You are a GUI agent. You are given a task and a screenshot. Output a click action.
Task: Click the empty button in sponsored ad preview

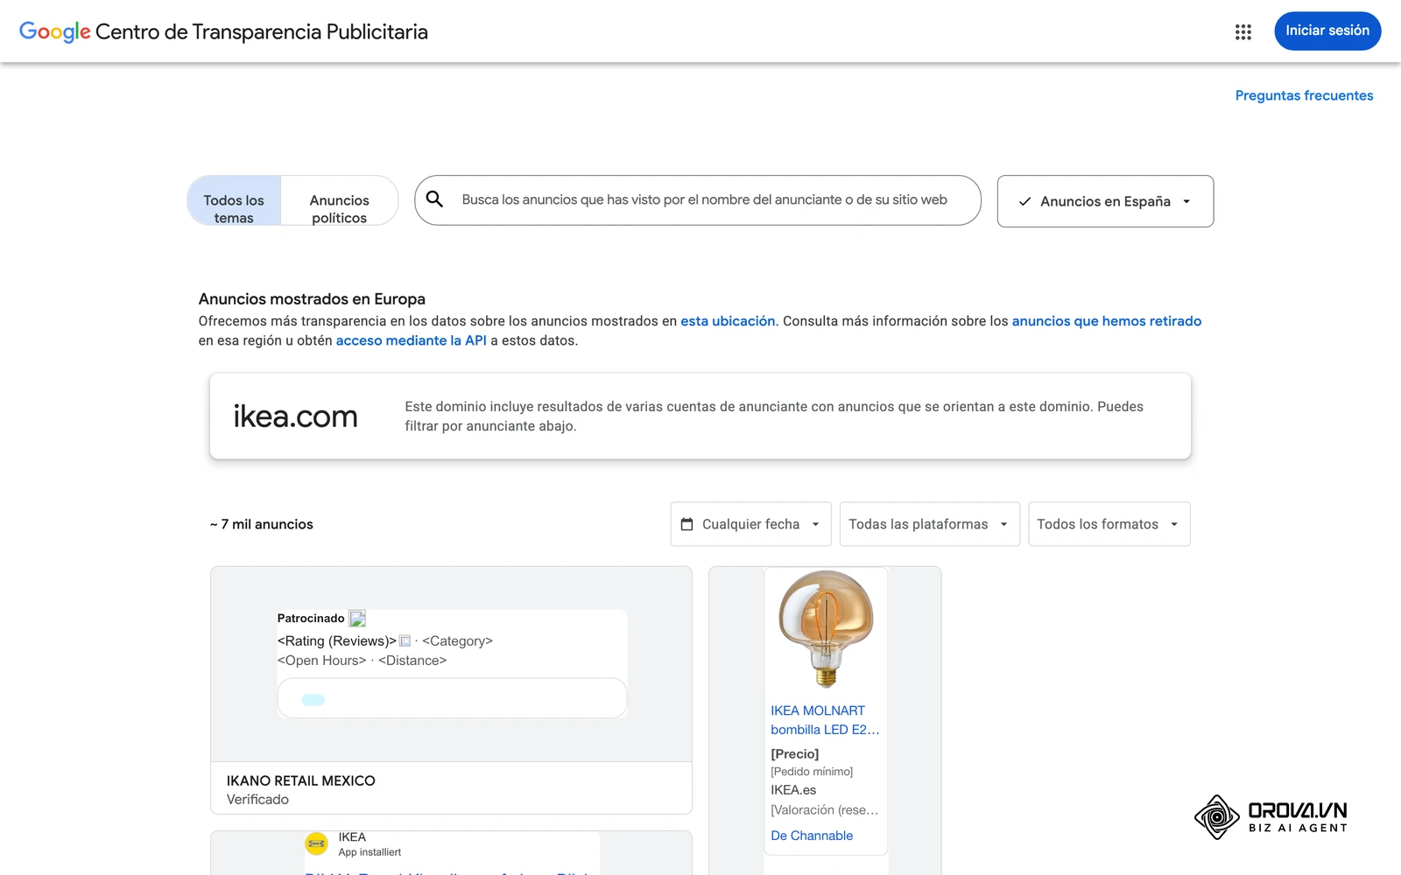[x=452, y=699]
